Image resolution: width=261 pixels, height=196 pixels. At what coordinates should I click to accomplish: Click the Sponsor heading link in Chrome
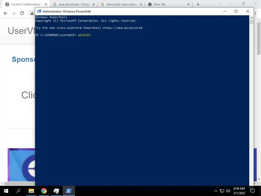pos(23,59)
